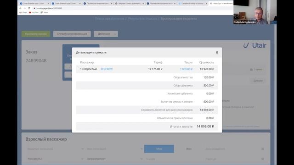The height and width of the screenshot is (165, 294).
Task: Open the RFLEXOW fare link
Action: (x=107, y=69)
